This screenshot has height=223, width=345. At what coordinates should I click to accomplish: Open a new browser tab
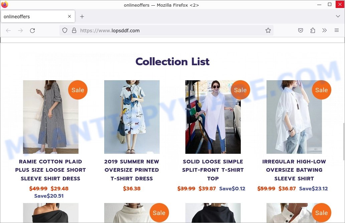click(x=82, y=16)
